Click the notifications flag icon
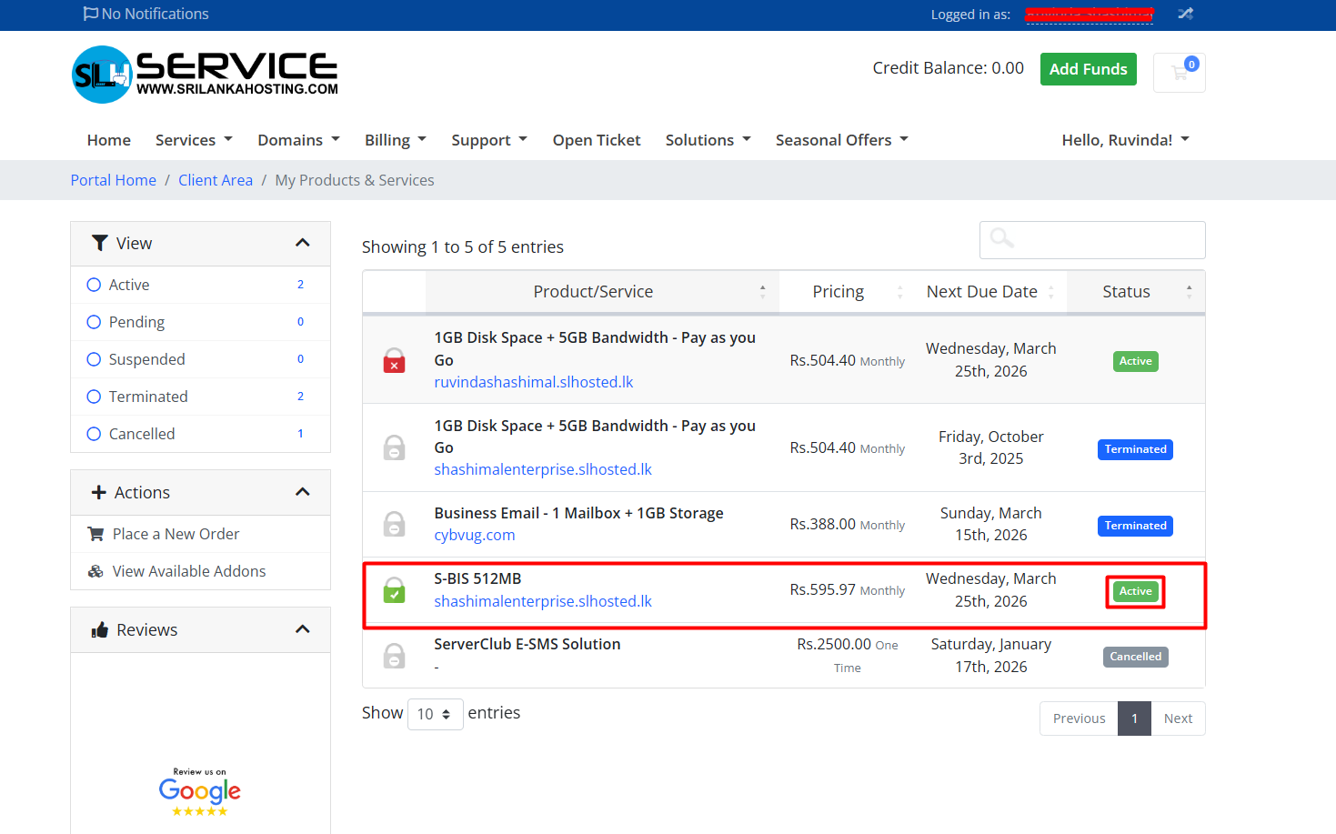This screenshot has width=1336, height=834. pyautogui.click(x=90, y=14)
